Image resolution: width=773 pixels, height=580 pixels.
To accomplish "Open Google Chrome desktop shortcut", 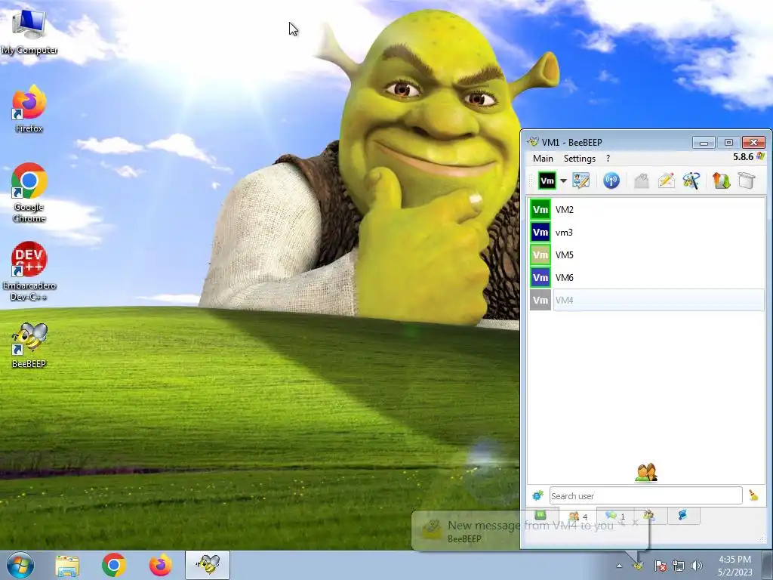I will click(29, 193).
